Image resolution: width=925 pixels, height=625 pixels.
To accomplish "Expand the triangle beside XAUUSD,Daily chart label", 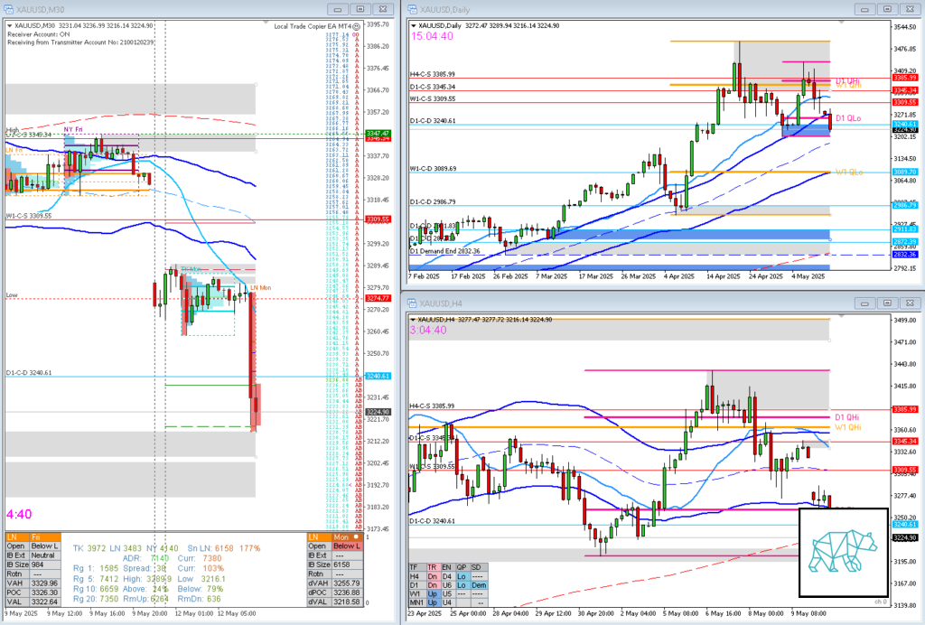I will point(414,26).
